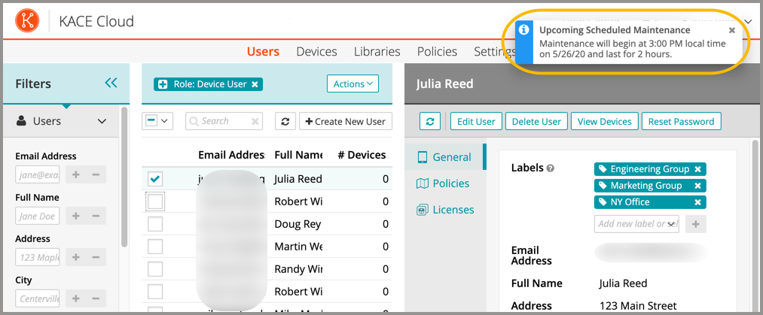Image resolution: width=763 pixels, height=315 pixels.
Task: Dismiss the Upcoming Scheduled Maintenance notification
Action: (732, 31)
